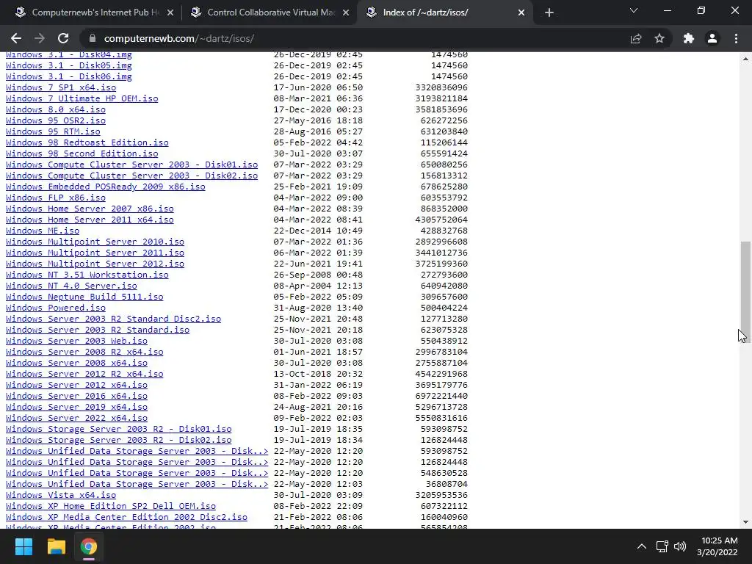Open Windows Storage Server 2003 R2 Disk01.iso
Viewport: 752px width, 564px height.
tap(118, 429)
